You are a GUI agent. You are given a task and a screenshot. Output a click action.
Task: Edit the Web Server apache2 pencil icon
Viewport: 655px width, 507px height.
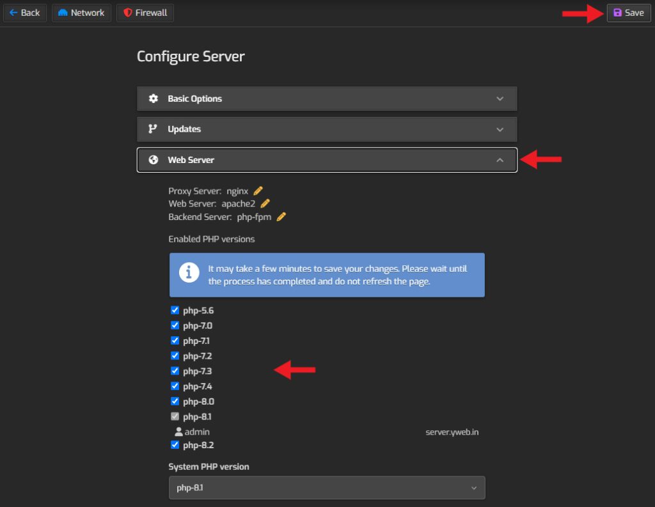[x=265, y=203]
